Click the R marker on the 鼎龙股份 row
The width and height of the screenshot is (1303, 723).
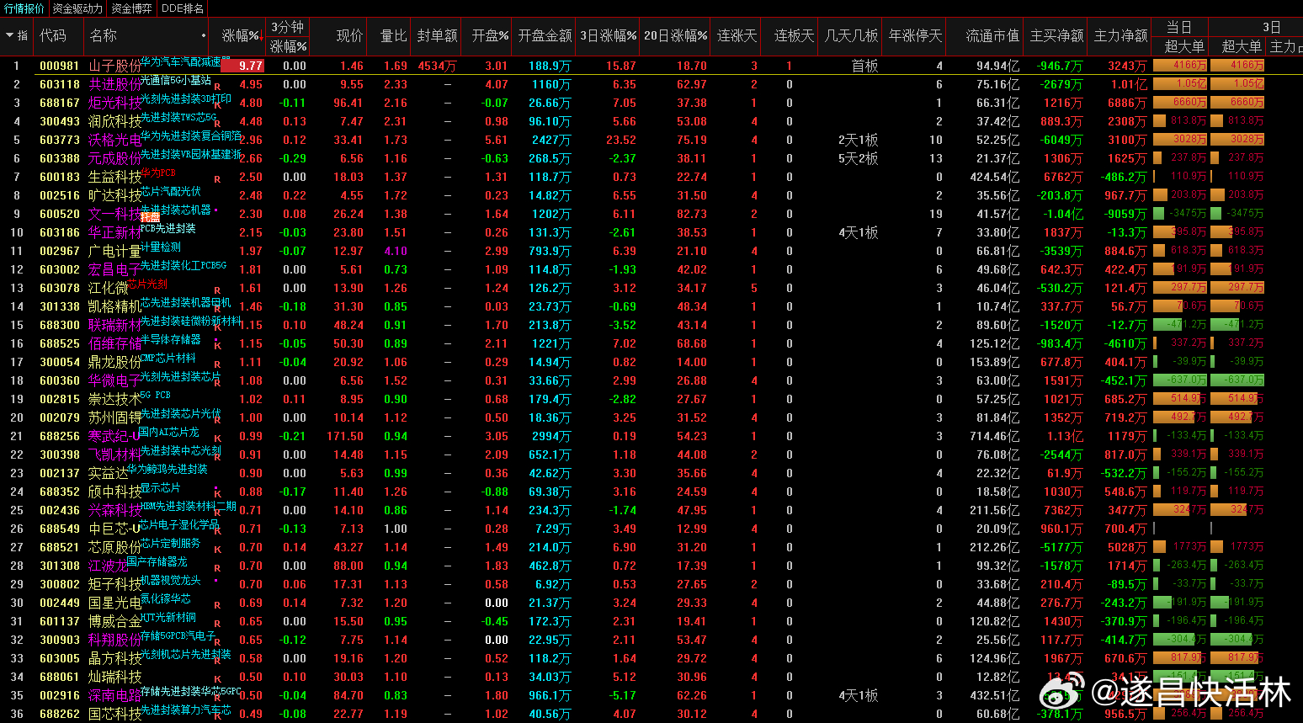[x=218, y=364]
